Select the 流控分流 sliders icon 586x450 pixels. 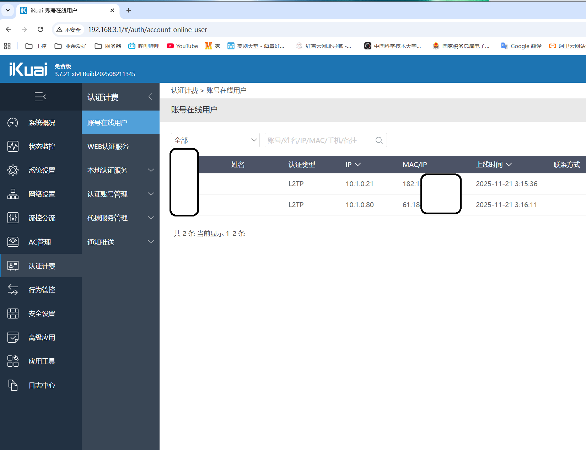coord(13,218)
